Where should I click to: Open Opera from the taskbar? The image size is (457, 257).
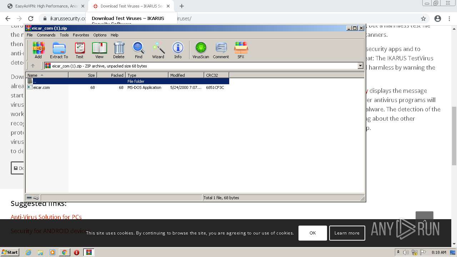coord(76,252)
